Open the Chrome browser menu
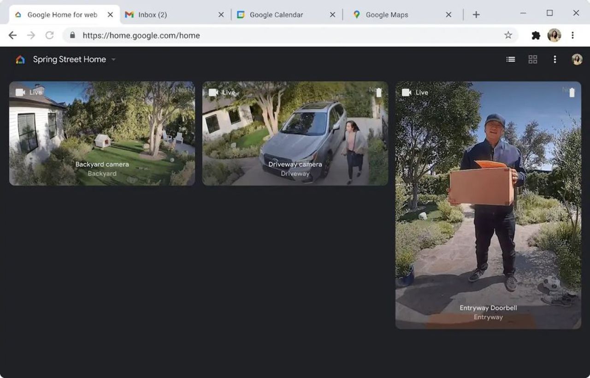 [x=573, y=35]
